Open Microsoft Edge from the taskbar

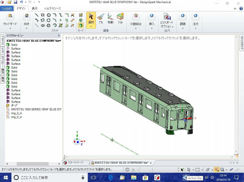[x=111, y=177]
